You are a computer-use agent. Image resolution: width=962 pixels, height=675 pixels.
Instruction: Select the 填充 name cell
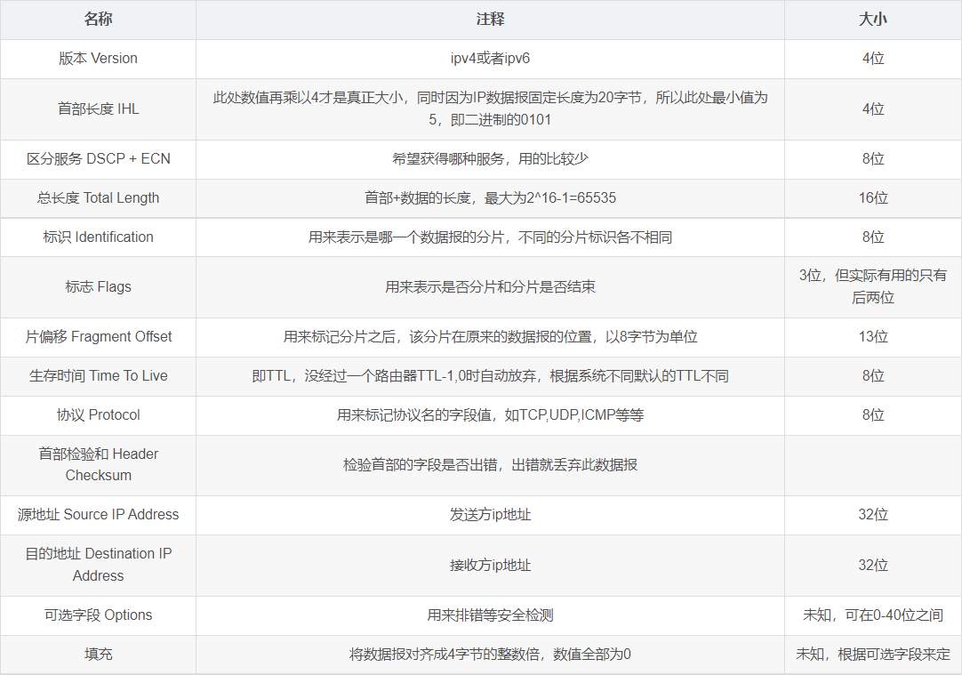98,655
